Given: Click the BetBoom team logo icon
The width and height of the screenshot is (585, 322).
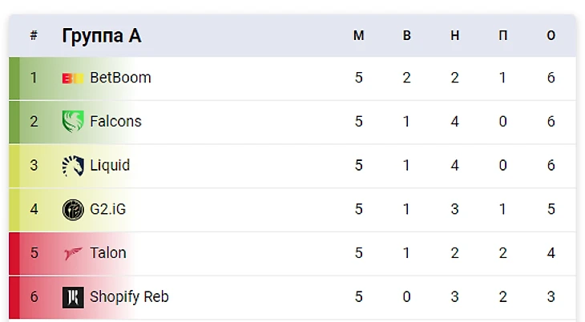Looking at the screenshot, I should [x=73, y=78].
